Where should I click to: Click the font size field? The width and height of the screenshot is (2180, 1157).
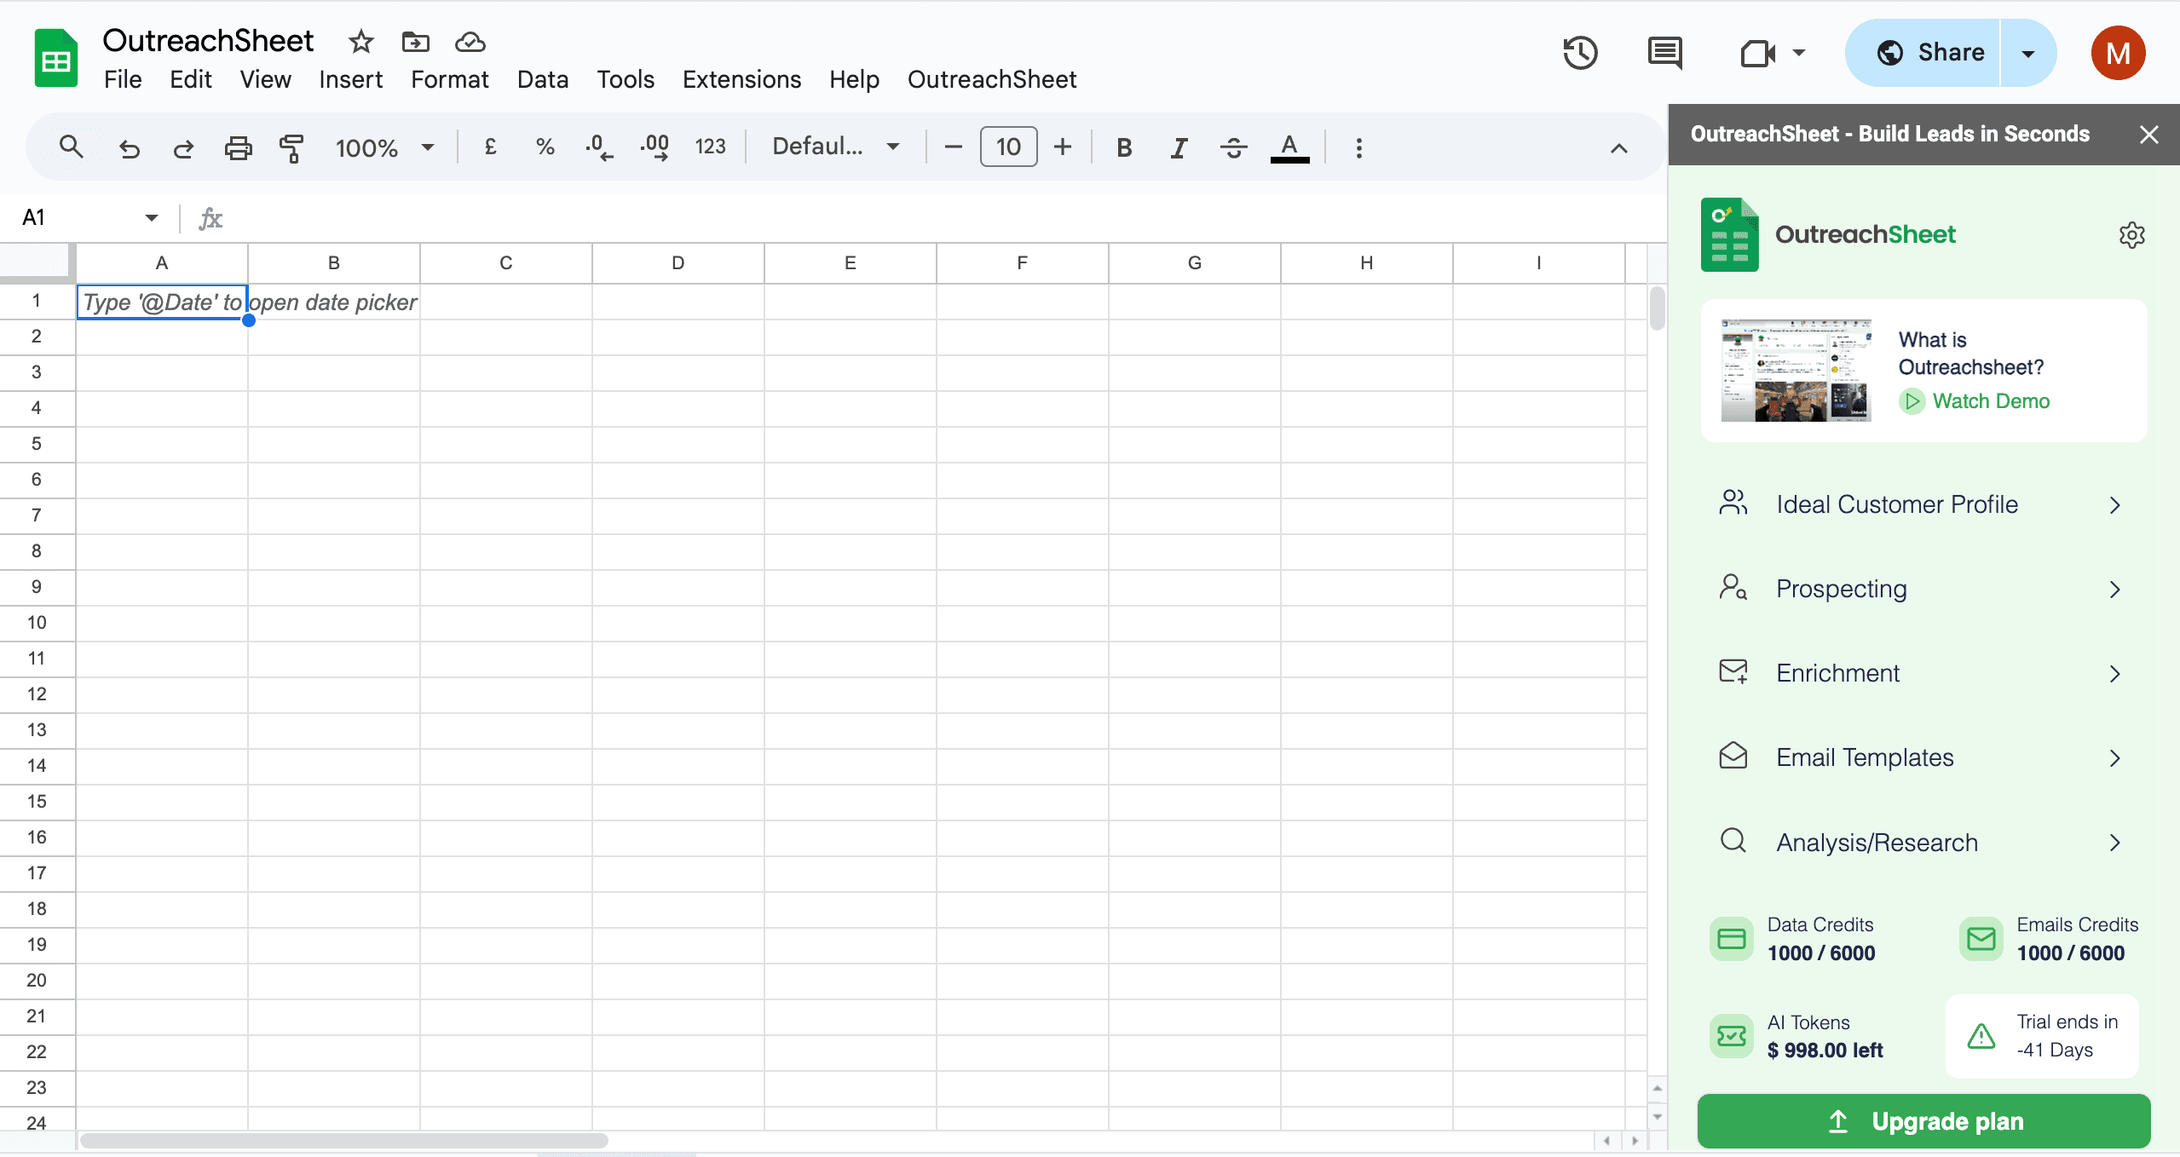pyautogui.click(x=1008, y=147)
